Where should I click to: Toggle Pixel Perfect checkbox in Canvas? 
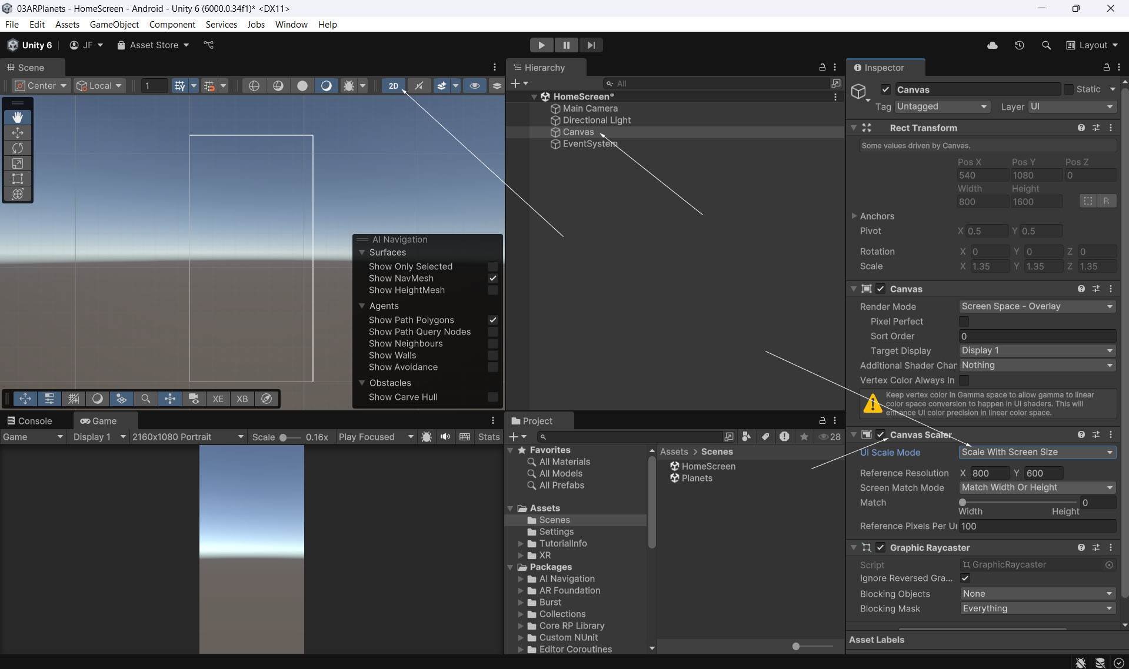[x=964, y=322]
